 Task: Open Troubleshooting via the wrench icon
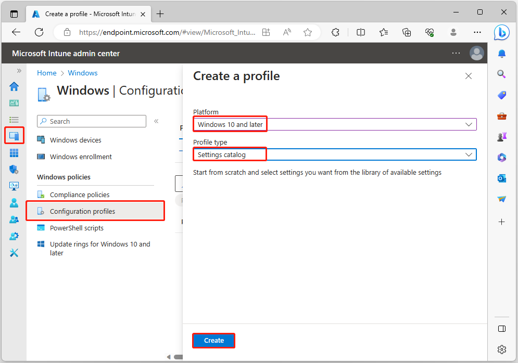coord(14,253)
